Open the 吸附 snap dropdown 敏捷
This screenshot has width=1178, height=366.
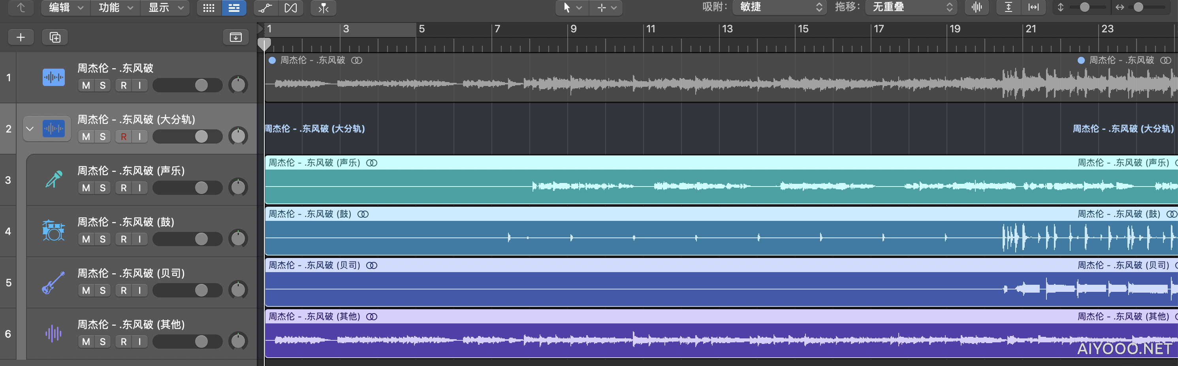click(x=779, y=7)
